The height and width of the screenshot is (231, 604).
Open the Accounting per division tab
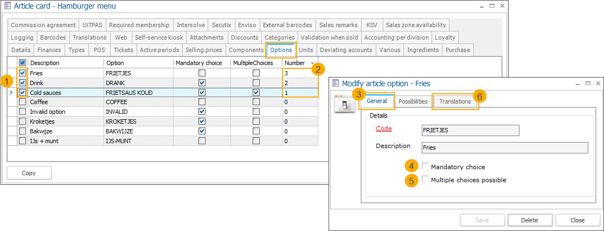pyautogui.click(x=396, y=37)
